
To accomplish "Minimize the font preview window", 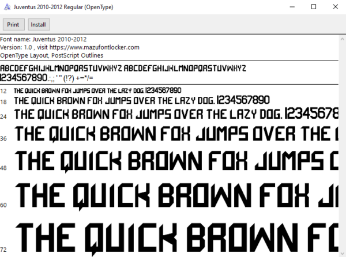I will pos(292,7).
